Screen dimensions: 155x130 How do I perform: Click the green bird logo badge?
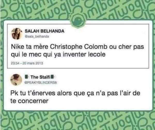(x=78, y=21)
